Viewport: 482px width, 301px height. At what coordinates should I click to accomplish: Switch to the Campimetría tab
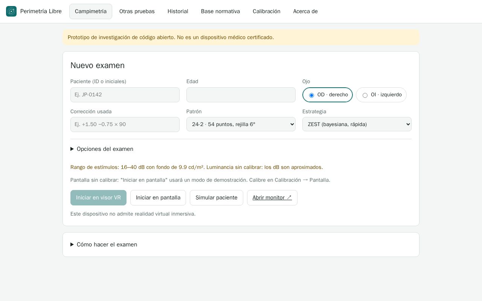[91, 11]
